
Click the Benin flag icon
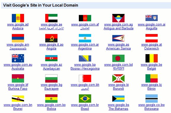(151, 78)
